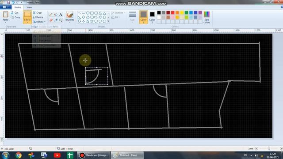283x159 pixels.
Task: Expand the Shapes gallery list
Action: click(108, 22)
